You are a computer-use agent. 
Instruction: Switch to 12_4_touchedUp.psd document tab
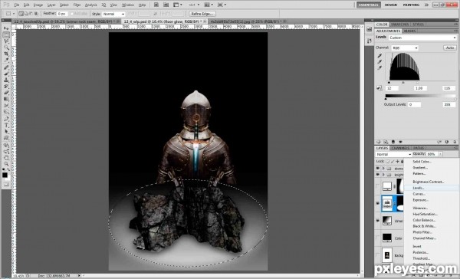point(65,21)
